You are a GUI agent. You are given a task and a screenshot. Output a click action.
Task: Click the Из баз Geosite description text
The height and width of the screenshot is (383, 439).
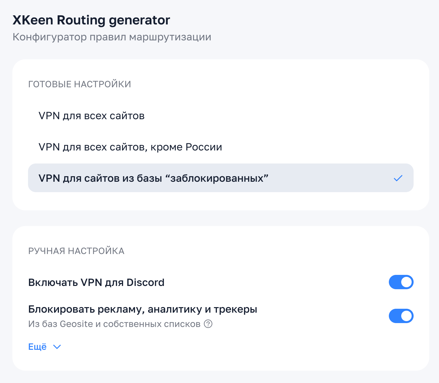click(x=114, y=324)
